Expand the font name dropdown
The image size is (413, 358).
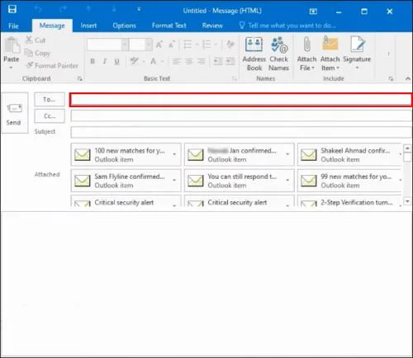coord(125,45)
